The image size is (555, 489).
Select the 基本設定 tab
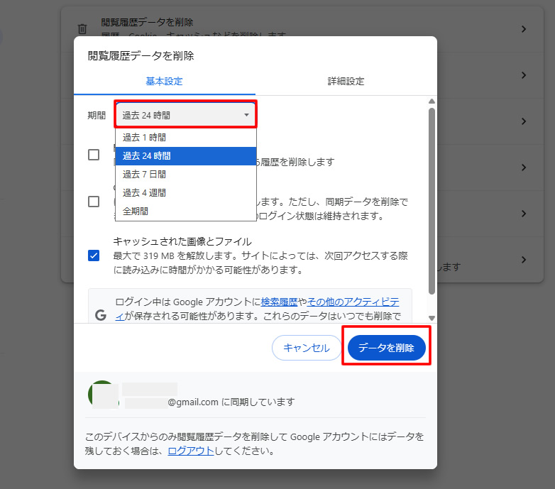(164, 81)
